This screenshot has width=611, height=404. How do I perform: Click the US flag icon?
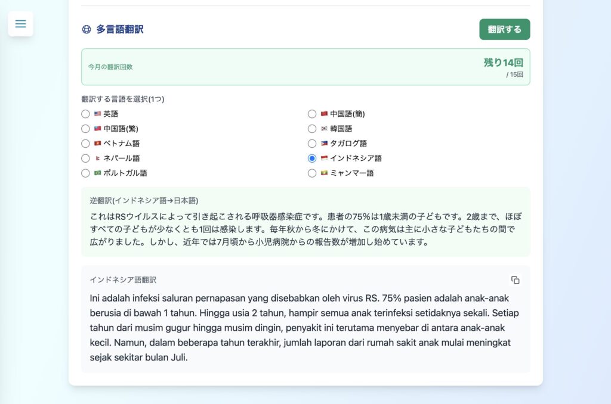coord(97,114)
